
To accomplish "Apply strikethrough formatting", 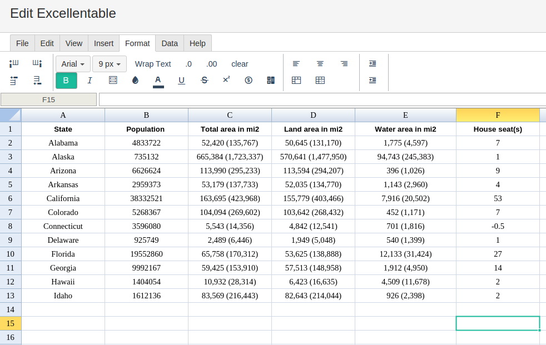I will click(x=204, y=81).
